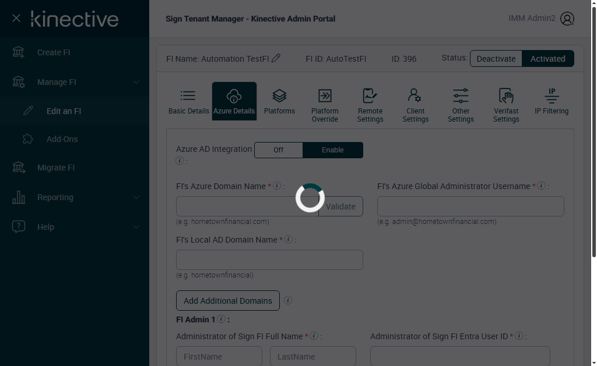Set Azure AD Integration to Enable
The height and width of the screenshot is (366, 597).
pos(333,150)
